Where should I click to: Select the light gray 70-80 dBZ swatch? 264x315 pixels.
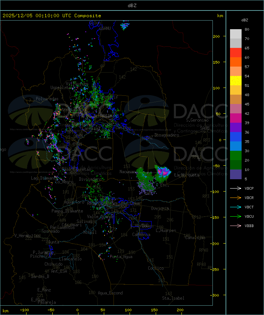point(236,34)
